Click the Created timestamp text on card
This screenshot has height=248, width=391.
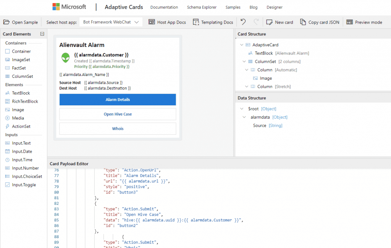(x=104, y=61)
